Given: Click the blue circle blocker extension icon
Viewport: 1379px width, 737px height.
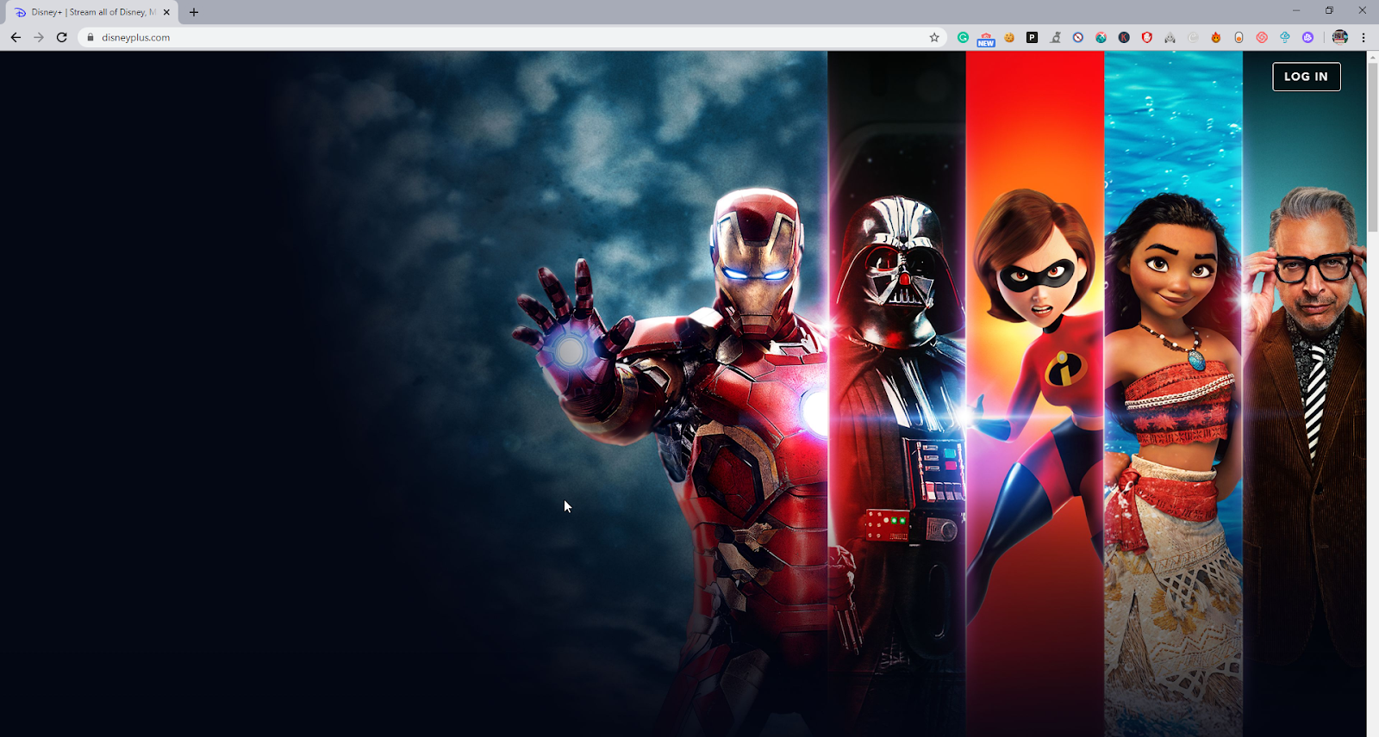Looking at the screenshot, I should click(x=1078, y=37).
